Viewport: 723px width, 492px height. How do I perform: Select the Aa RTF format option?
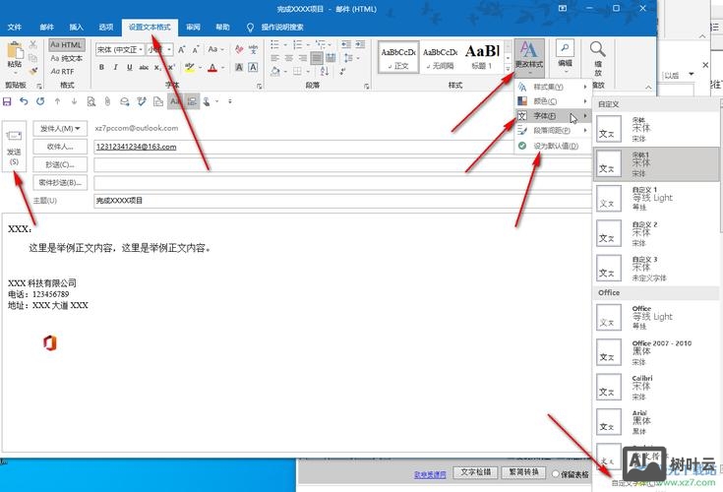coord(63,72)
